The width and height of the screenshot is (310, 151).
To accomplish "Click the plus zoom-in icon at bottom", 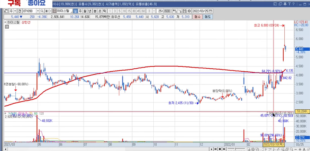I will 300,149.
